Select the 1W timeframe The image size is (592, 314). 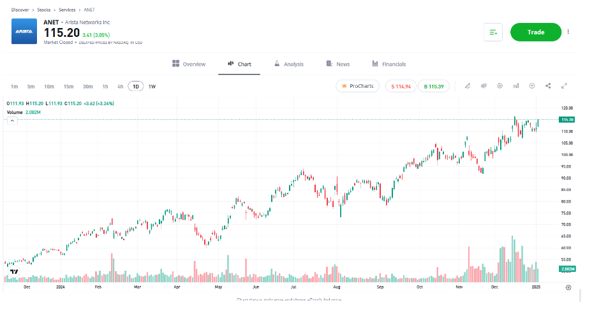152,87
